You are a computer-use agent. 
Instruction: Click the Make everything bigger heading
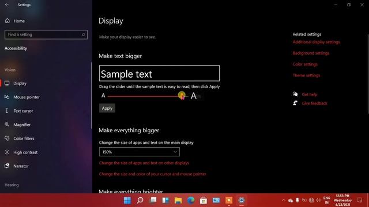(x=129, y=131)
